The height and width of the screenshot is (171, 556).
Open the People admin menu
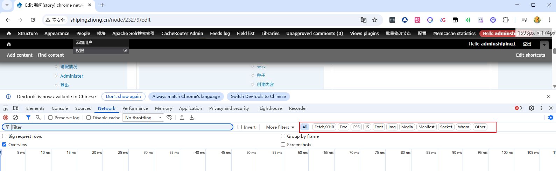click(x=83, y=34)
